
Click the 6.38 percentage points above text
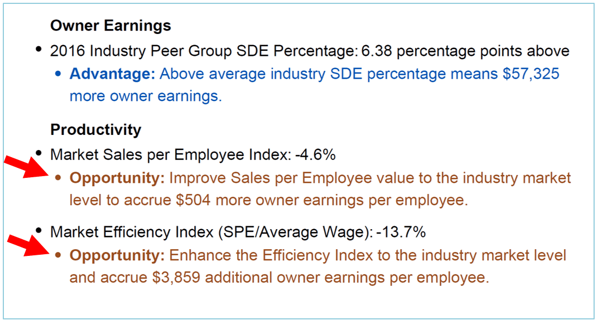[465, 51]
